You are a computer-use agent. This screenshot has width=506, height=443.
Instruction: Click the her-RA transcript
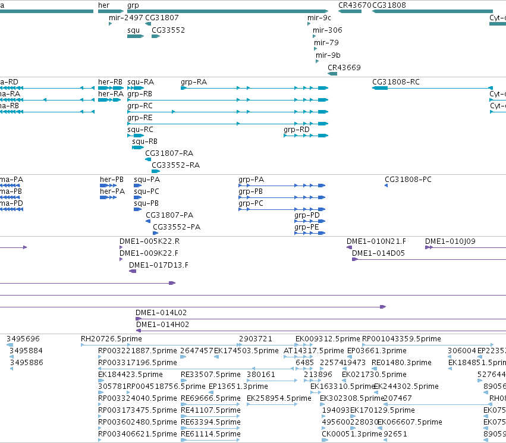click(x=109, y=100)
